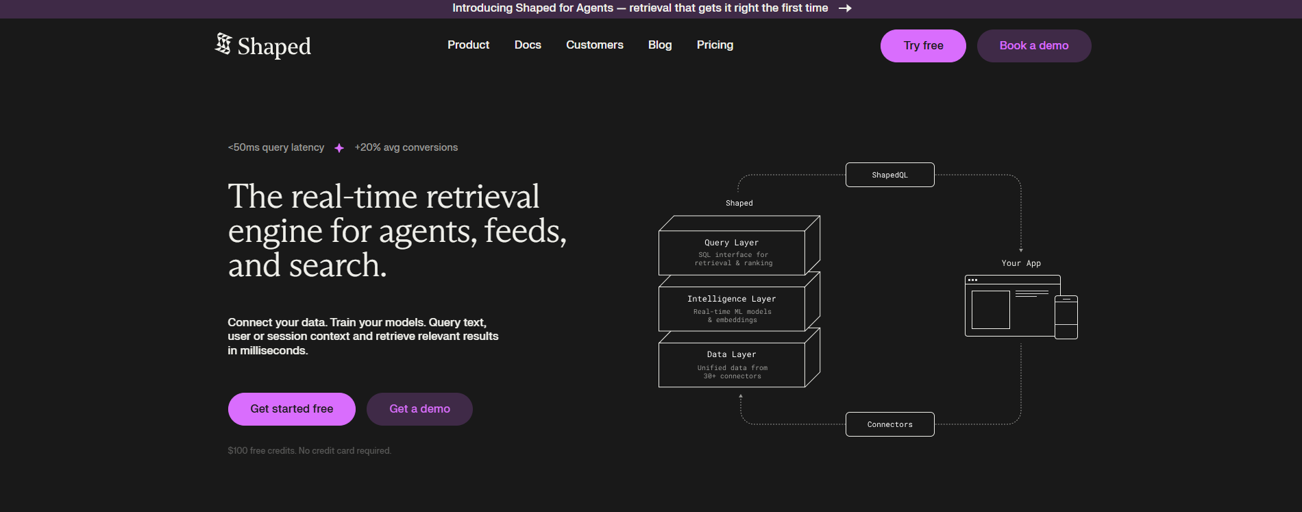Click the Connectors box in diagram
The width and height of the screenshot is (1302, 512).
(x=889, y=424)
